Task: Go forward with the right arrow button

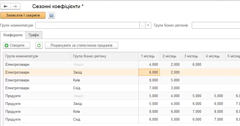Action: [15, 6]
